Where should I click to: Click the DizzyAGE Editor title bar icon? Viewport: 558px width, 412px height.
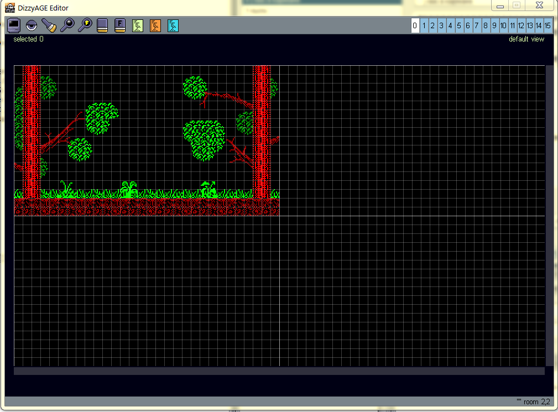tap(10, 8)
